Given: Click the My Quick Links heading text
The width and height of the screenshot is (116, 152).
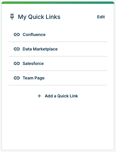Looking at the screenshot, I should click(39, 17).
